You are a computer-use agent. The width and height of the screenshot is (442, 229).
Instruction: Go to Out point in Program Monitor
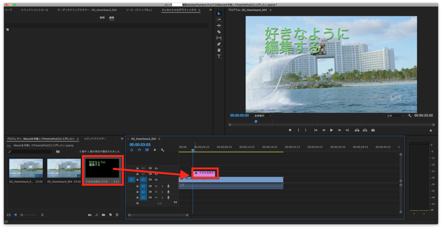click(347, 130)
